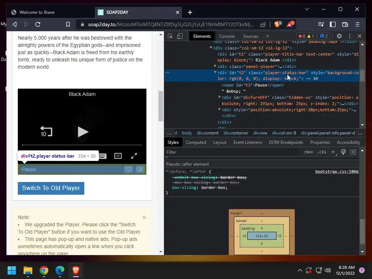Enter fullscreen on video player
The height and width of the screenshot is (279, 372).
click(x=134, y=156)
